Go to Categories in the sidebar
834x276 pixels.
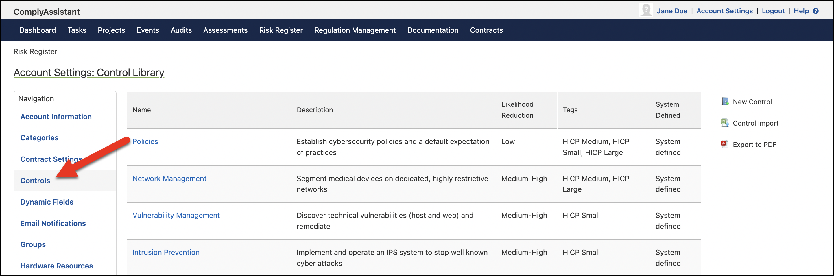[40, 138]
